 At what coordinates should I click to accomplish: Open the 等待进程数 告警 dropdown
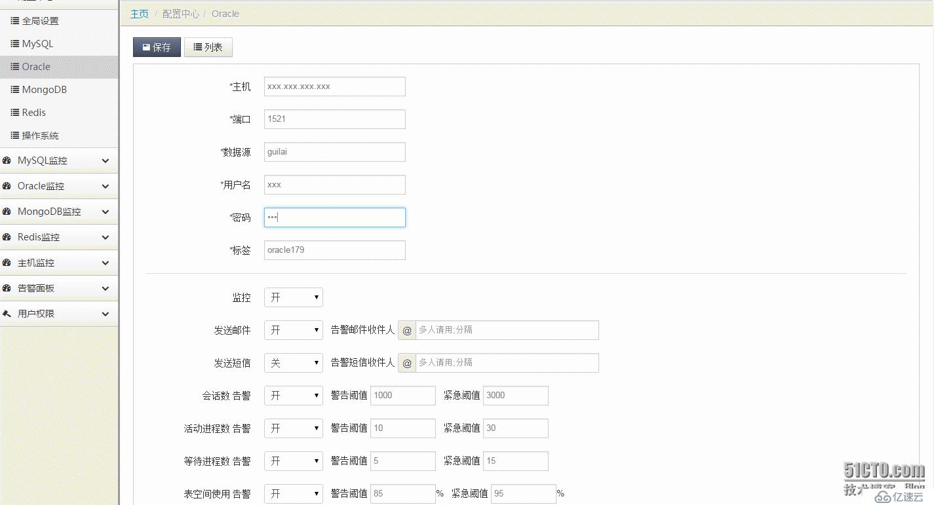coord(294,461)
